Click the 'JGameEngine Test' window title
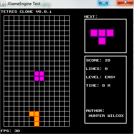 pyautogui.click(x=24, y=4)
